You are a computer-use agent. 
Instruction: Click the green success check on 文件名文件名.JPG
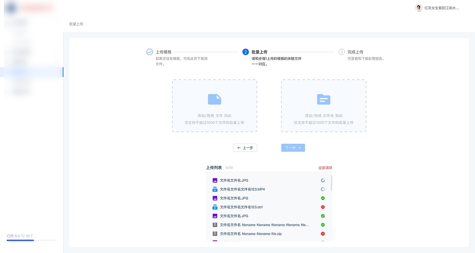322,198
